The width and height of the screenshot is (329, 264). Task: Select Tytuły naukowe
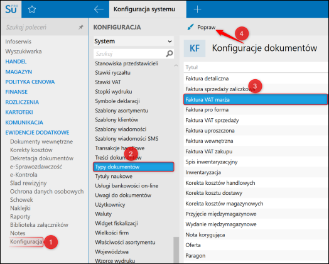[114, 176]
